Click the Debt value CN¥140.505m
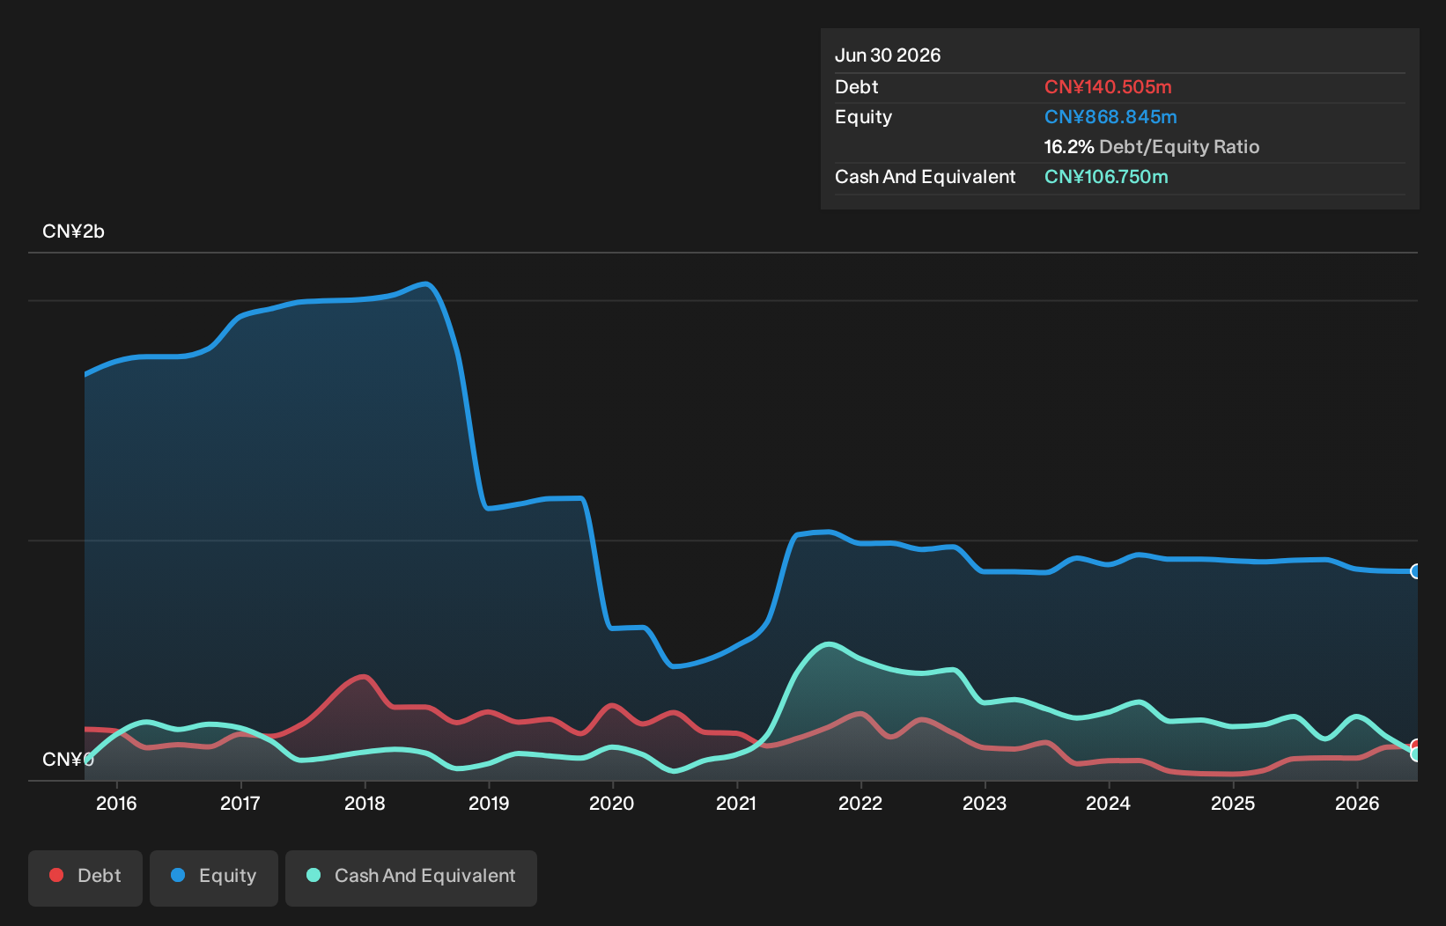The image size is (1446, 926). 1108,87
